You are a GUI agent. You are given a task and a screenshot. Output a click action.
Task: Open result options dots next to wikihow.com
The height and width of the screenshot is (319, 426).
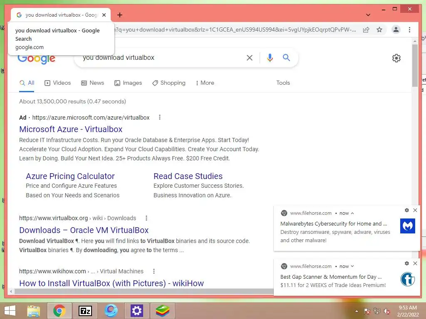(x=154, y=271)
